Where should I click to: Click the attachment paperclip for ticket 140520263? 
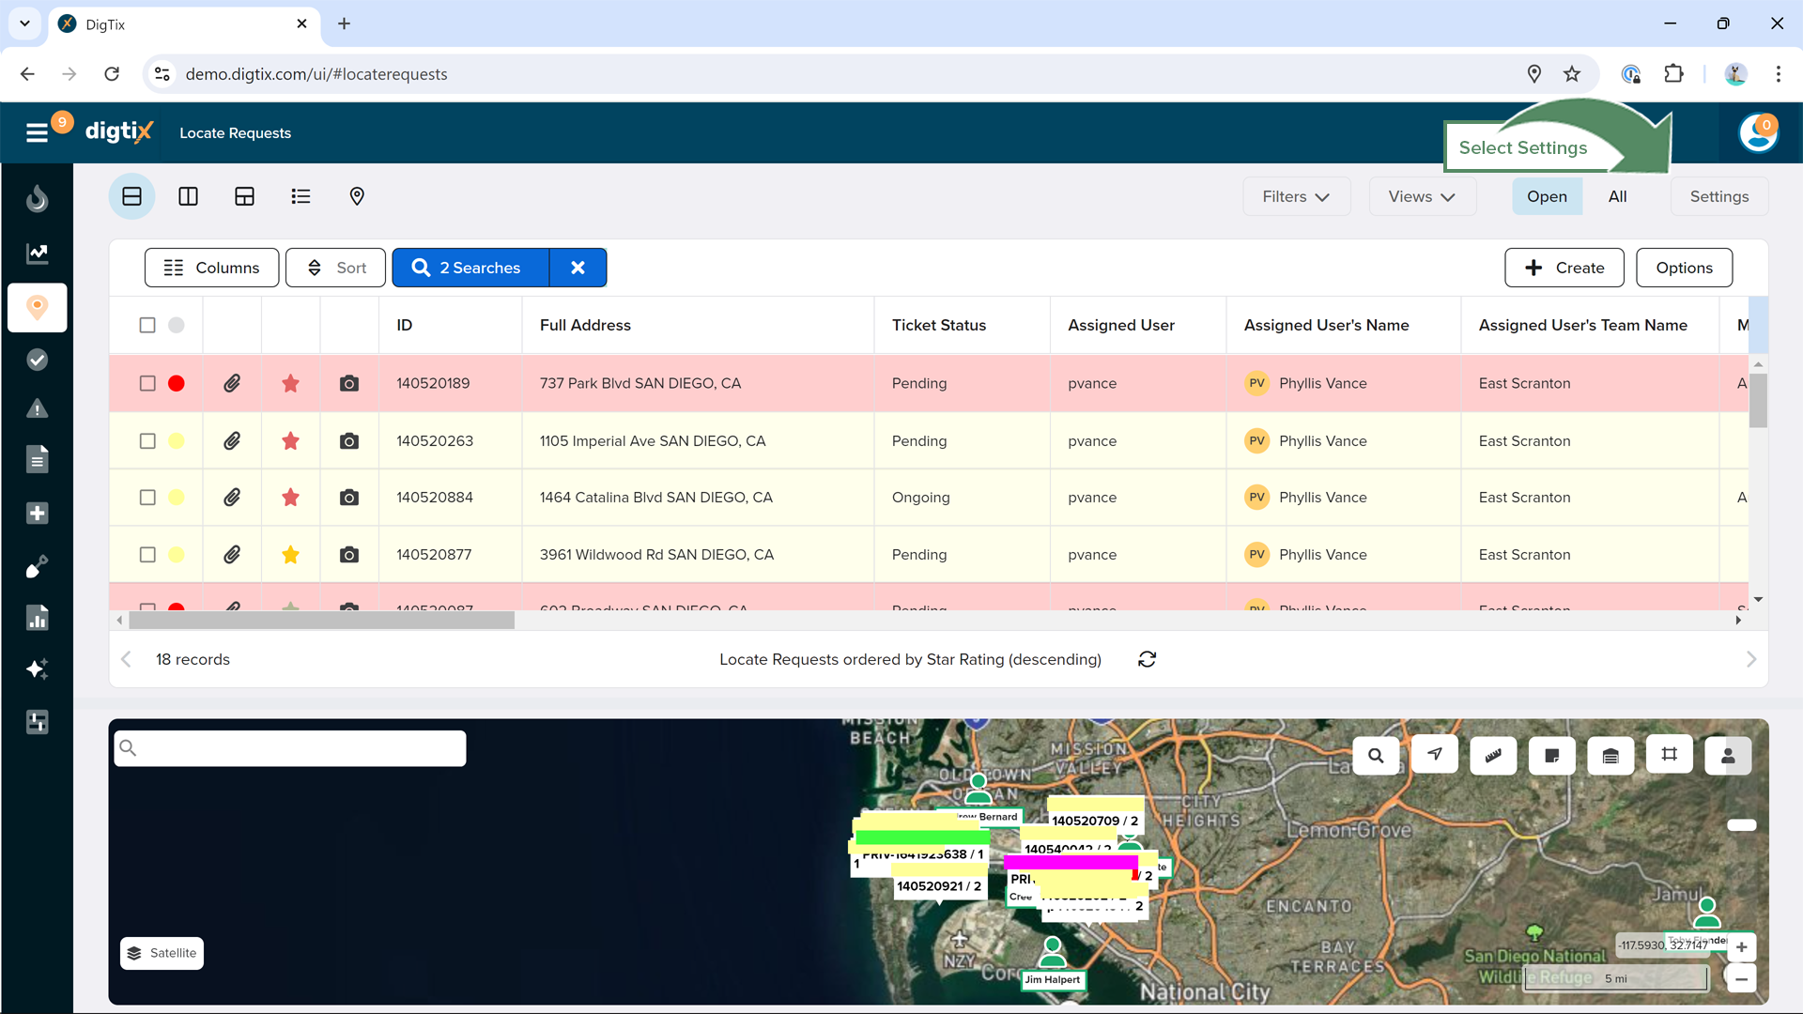(232, 441)
